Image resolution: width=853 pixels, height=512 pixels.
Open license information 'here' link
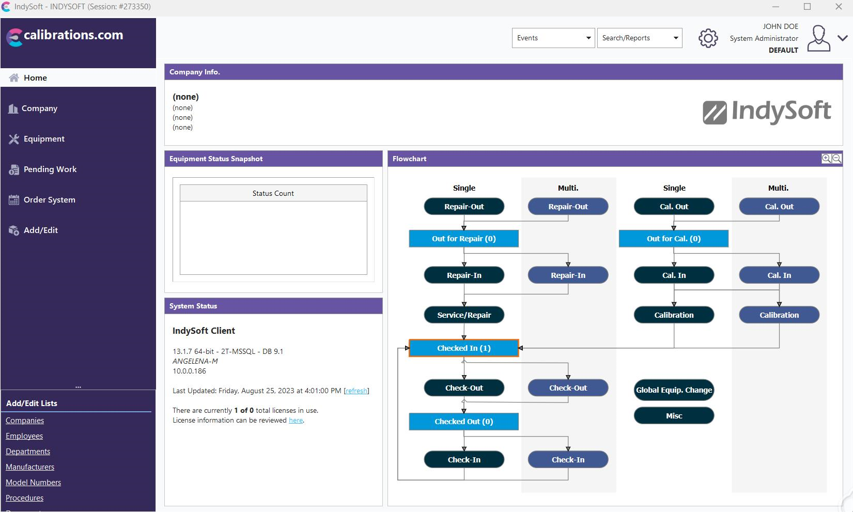click(296, 421)
